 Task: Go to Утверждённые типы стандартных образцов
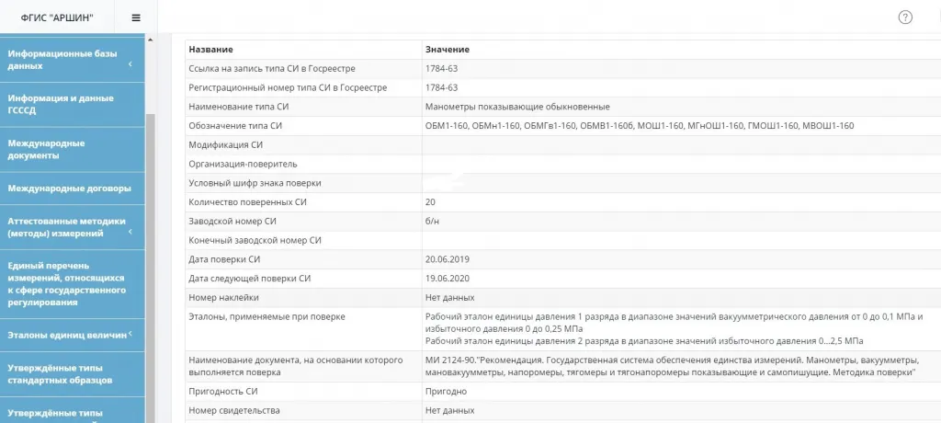(60, 374)
